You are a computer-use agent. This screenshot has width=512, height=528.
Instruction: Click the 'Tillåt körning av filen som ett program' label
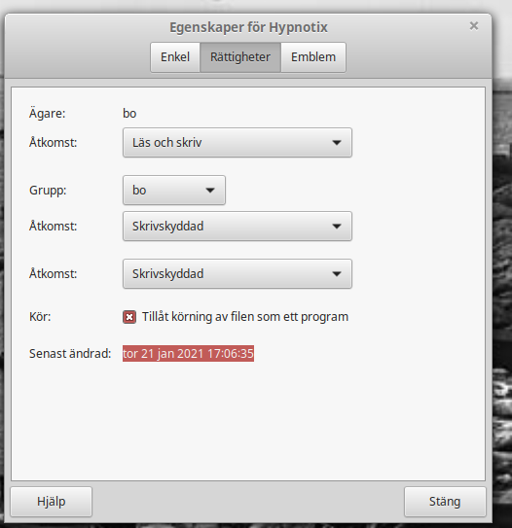tap(245, 317)
